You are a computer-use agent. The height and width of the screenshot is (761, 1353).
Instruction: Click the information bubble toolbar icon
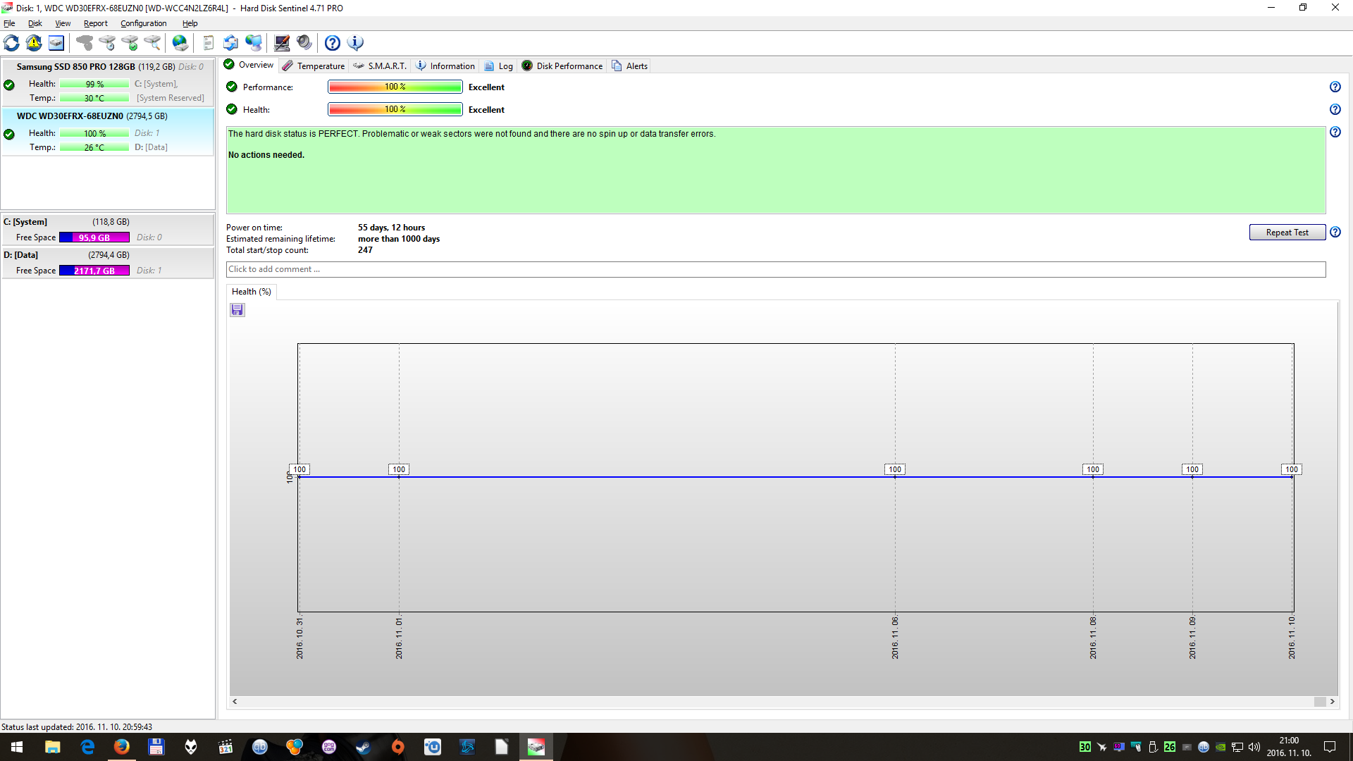pos(356,43)
